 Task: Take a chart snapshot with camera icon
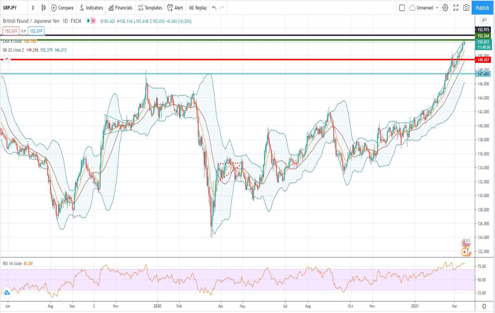[x=466, y=8]
